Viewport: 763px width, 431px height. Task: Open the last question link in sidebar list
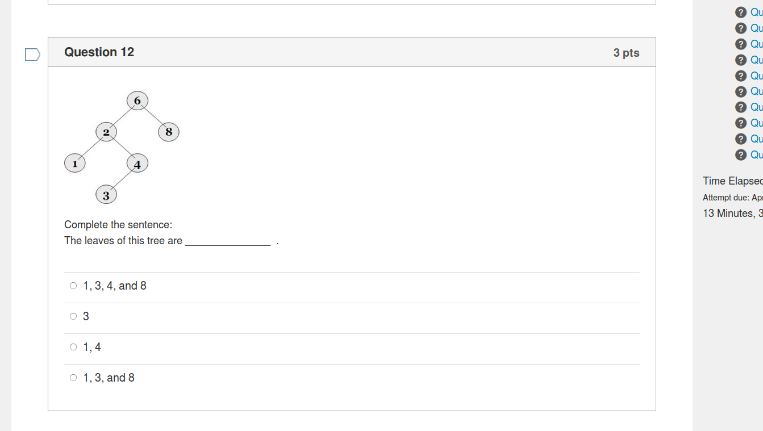pos(756,155)
